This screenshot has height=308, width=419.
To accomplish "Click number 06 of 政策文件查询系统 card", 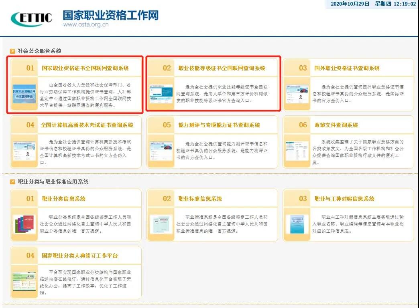I will pos(303,125).
